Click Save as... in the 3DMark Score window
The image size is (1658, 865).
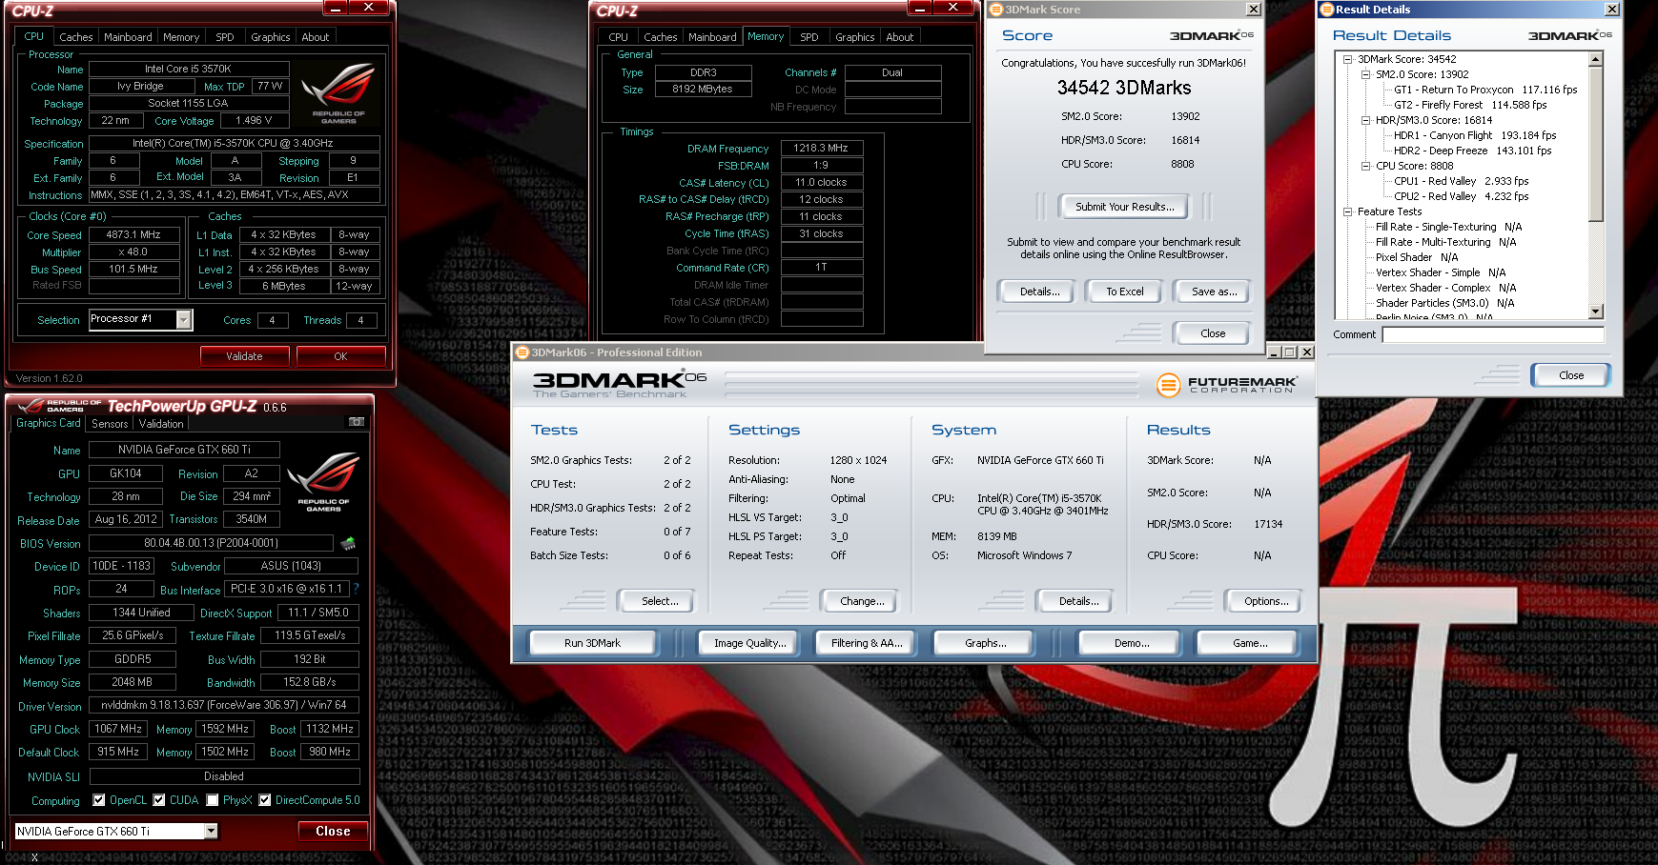click(x=1214, y=292)
